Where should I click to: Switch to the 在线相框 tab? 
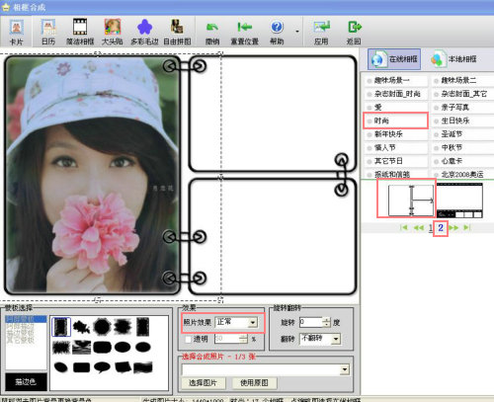(x=394, y=59)
